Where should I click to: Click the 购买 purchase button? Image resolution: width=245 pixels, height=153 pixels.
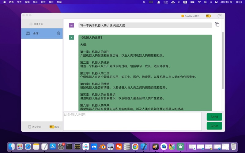click(x=55, y=127)
